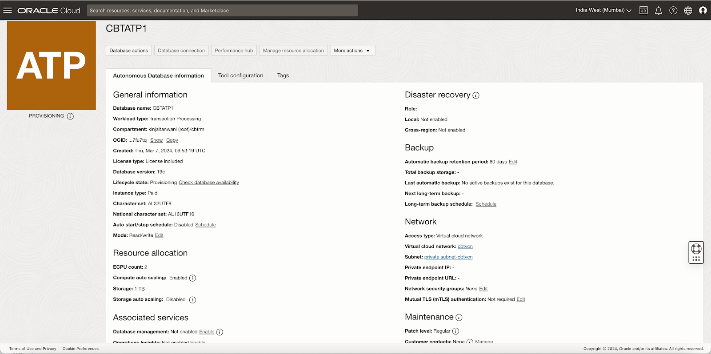
Task: Click the 'AL32UTF8' character set value
Action: (160, 204)
